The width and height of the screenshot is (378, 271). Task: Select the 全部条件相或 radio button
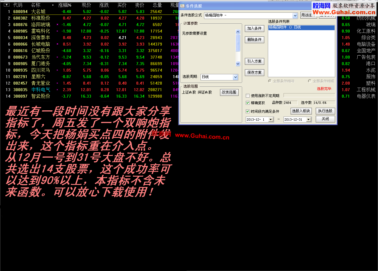tap(309, 81)
